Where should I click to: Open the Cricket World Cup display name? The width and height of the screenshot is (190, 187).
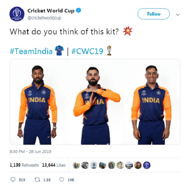pyautogui.click(x=51, y=11)
